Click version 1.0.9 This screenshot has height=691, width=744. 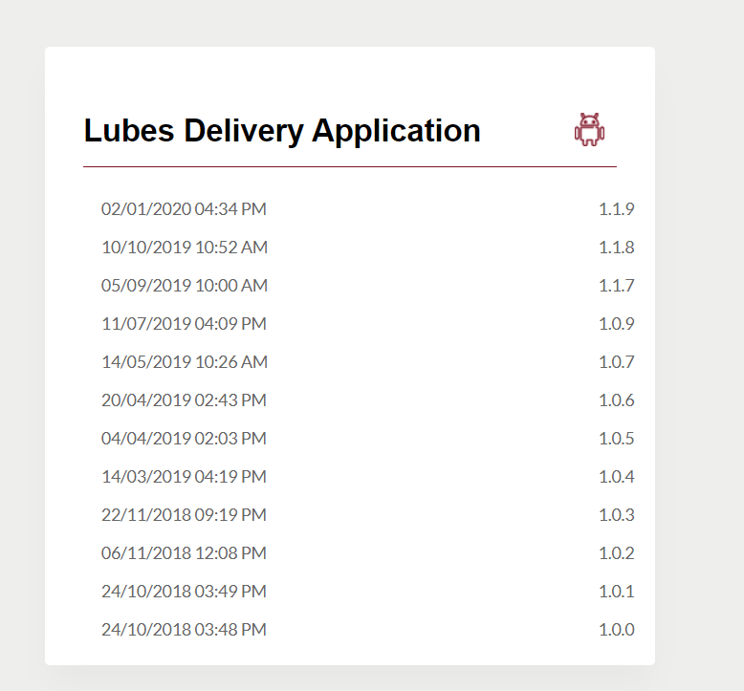pos(617,324)
